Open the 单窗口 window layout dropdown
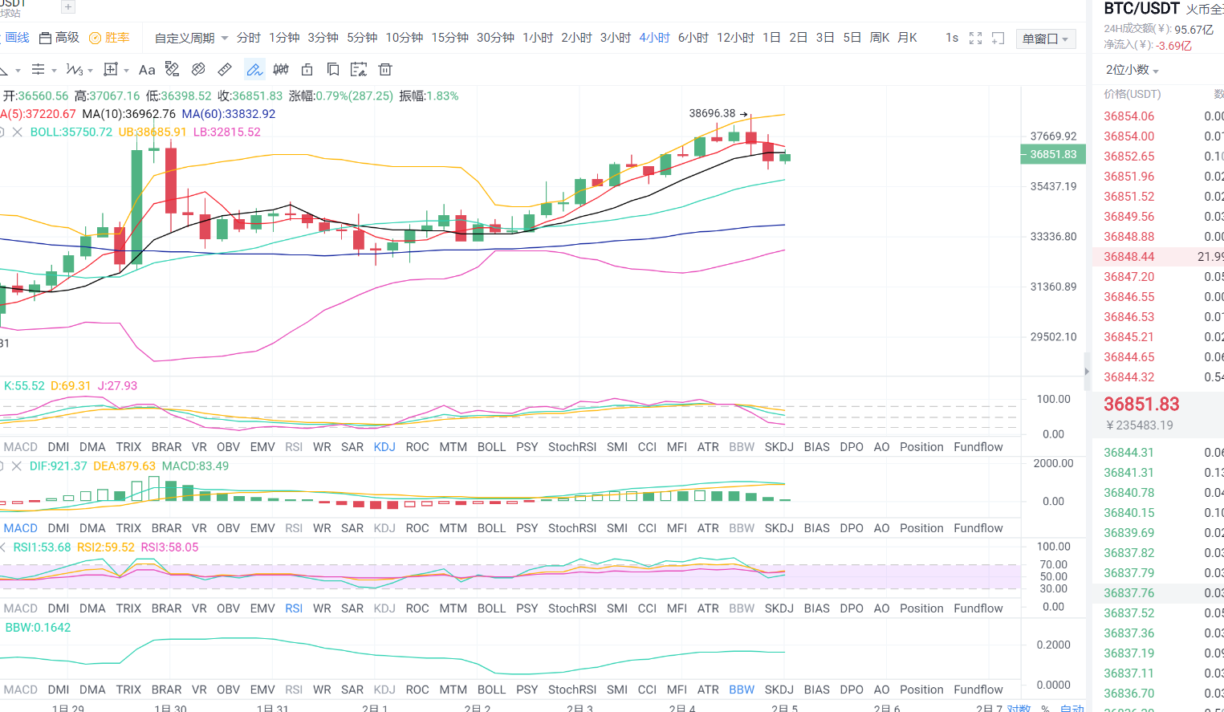Screen dimensions: 1224x712 coord(1045,38)
